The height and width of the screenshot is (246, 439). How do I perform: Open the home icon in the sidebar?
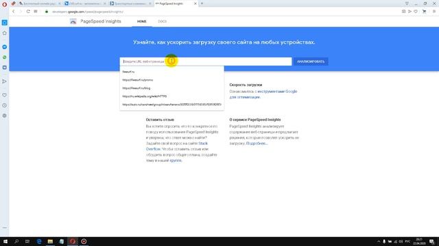(x=5, y=33)
